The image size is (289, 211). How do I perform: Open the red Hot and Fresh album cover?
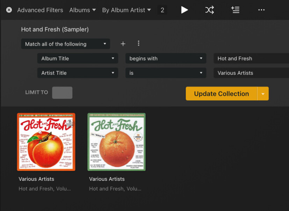point(46,142)
